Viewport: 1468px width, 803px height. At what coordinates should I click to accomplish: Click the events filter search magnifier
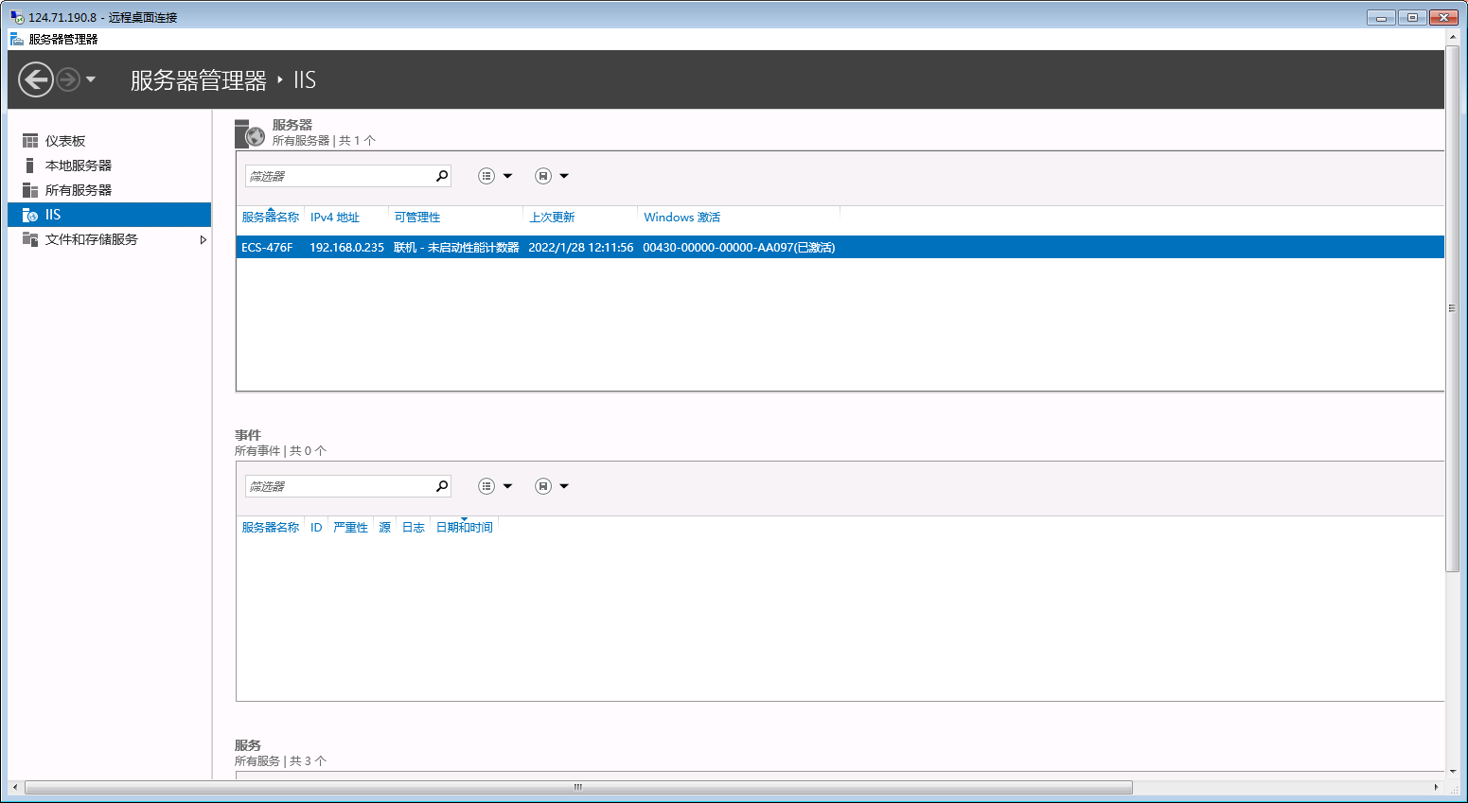click(442, 486)
